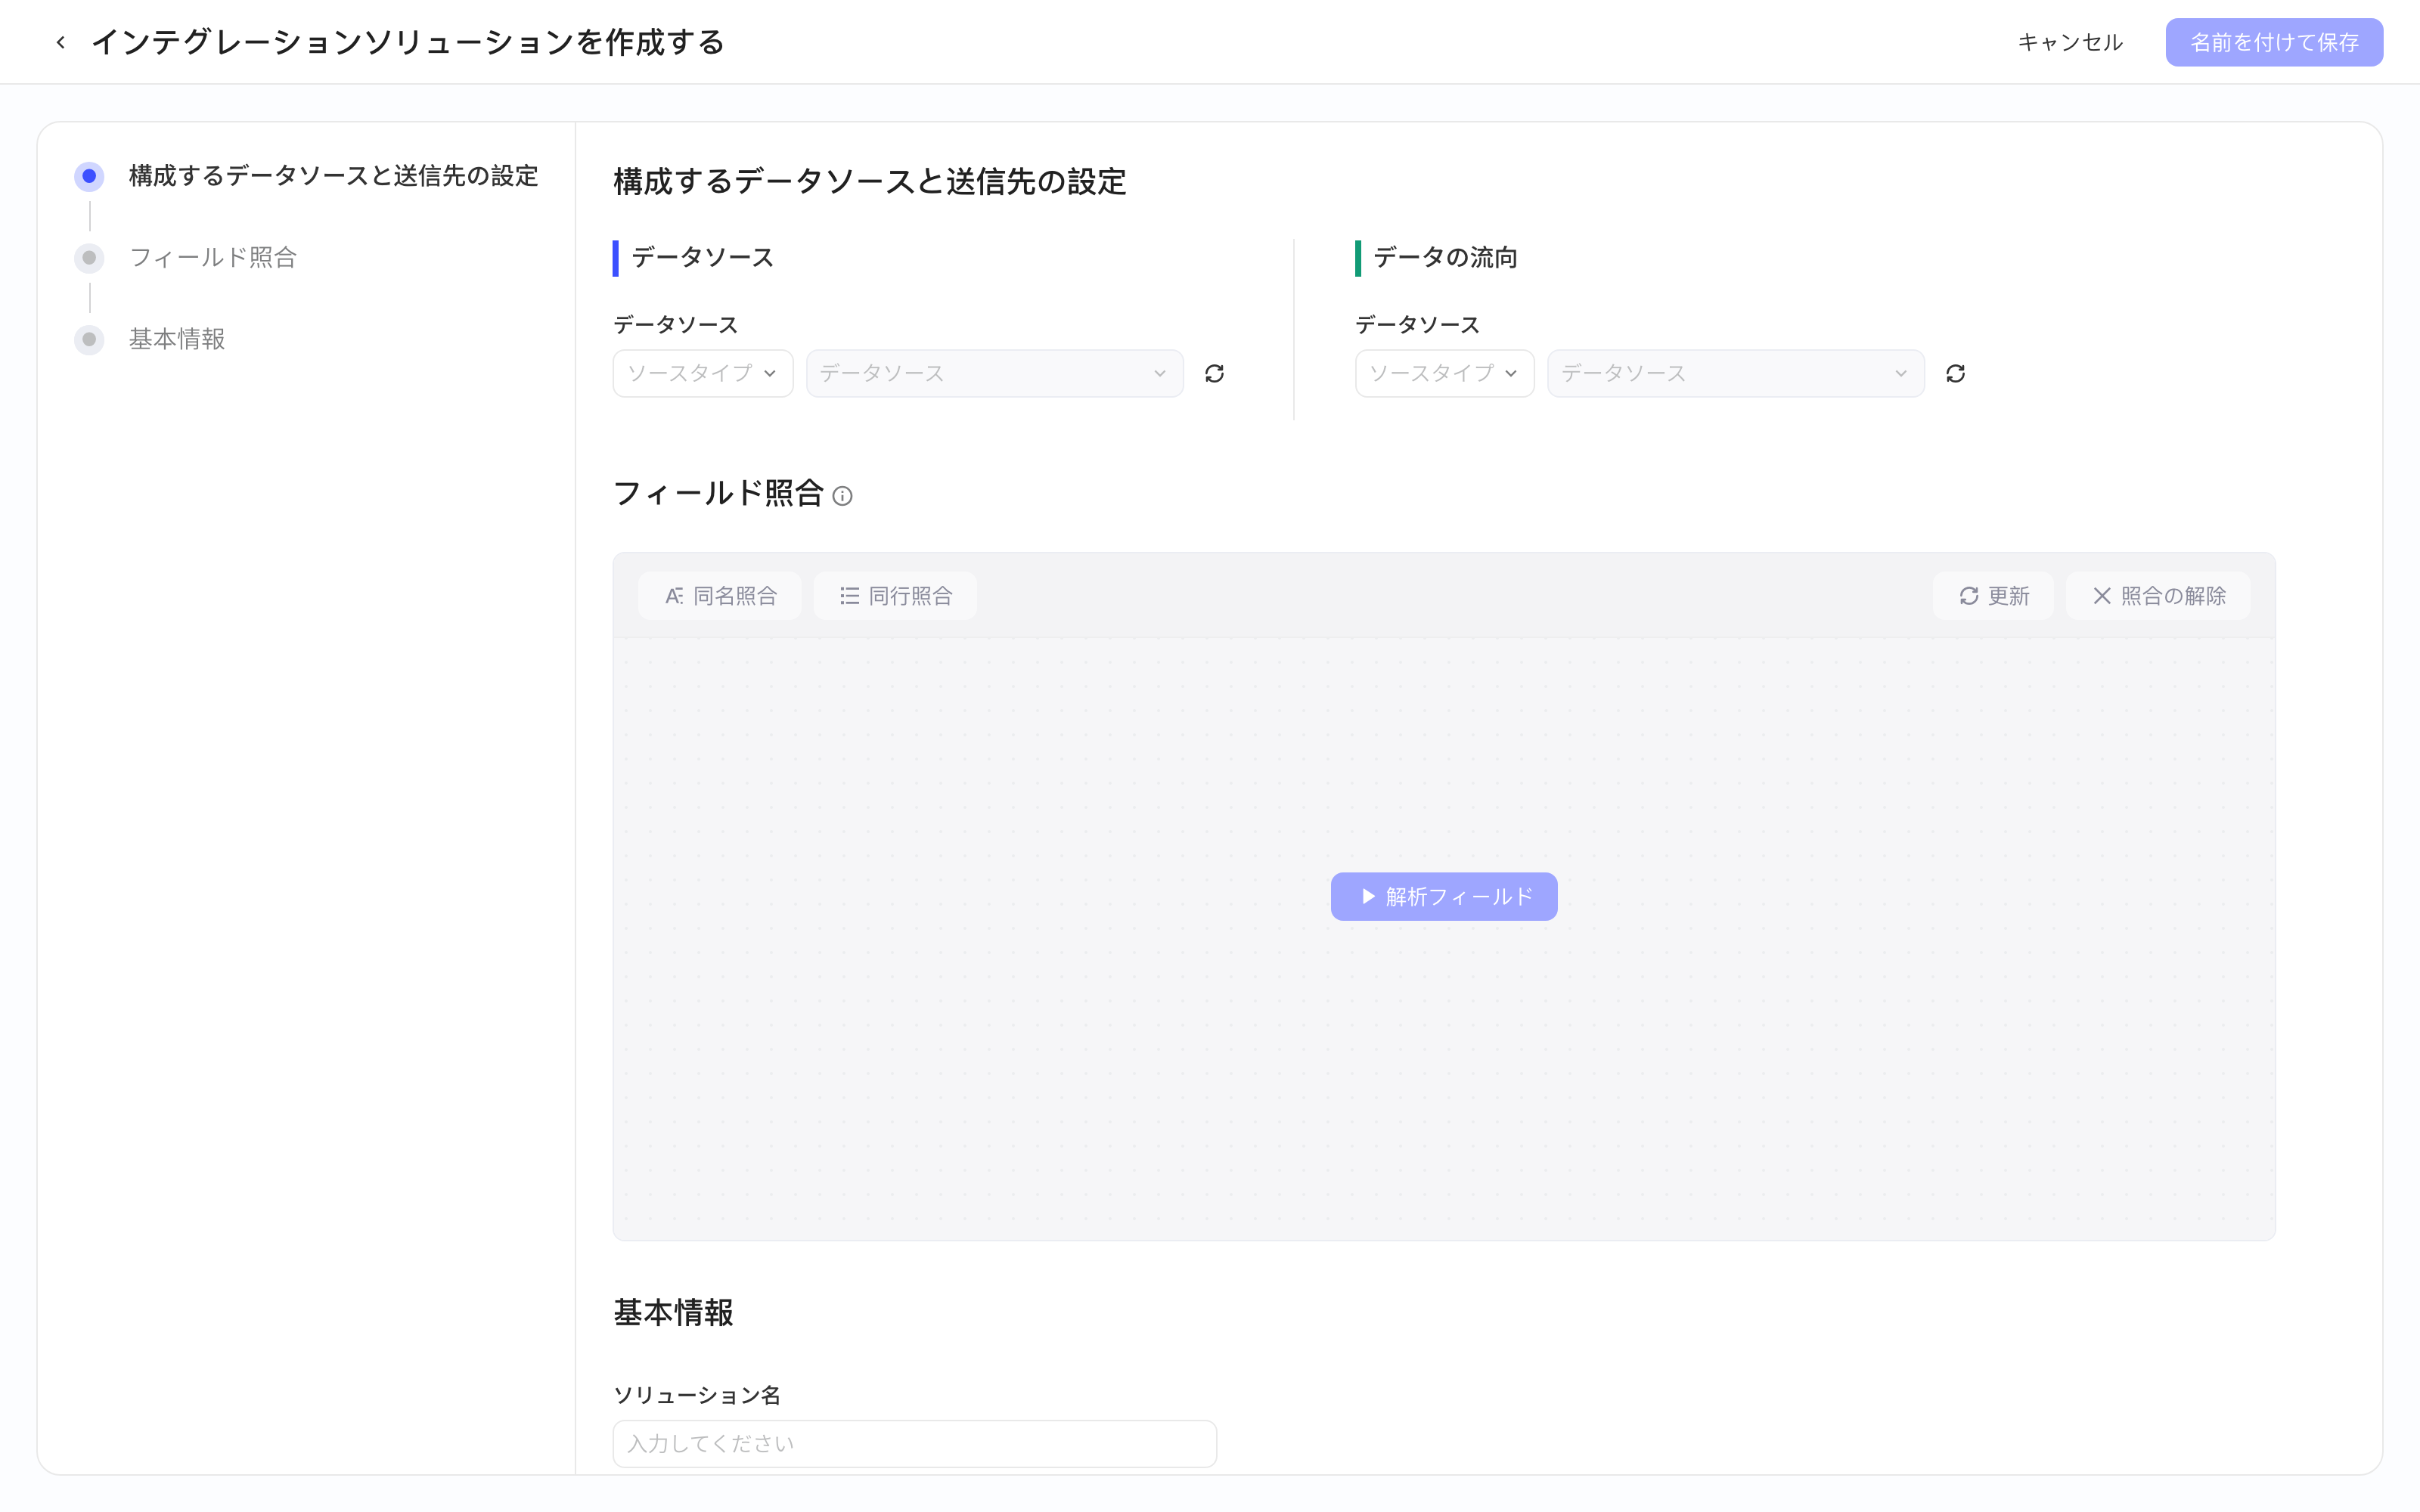The height and width of the screenshot is (1512, 2420).
Task: Open left ソースタイプ dropdown
Action: 702,373
